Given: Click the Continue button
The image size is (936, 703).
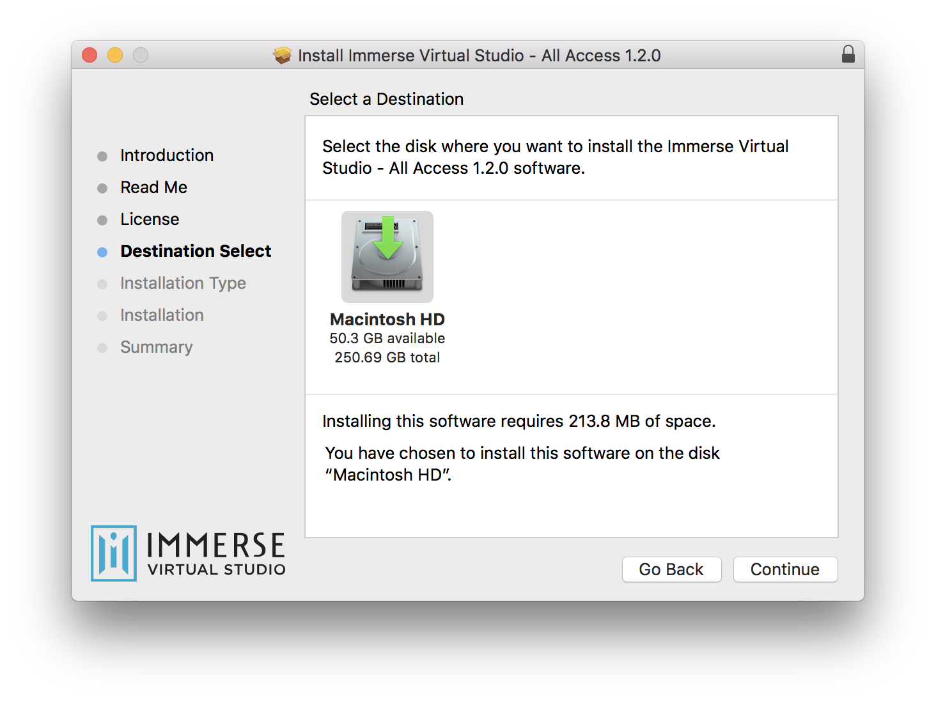Looking at the screenshot, I should click(785, 569).
